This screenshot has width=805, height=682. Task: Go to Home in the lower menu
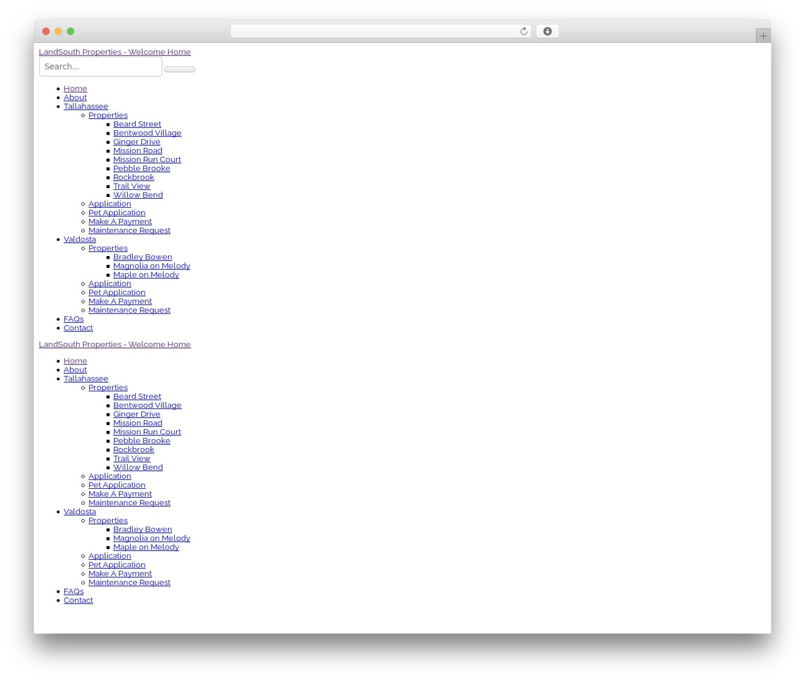[75, 361]
